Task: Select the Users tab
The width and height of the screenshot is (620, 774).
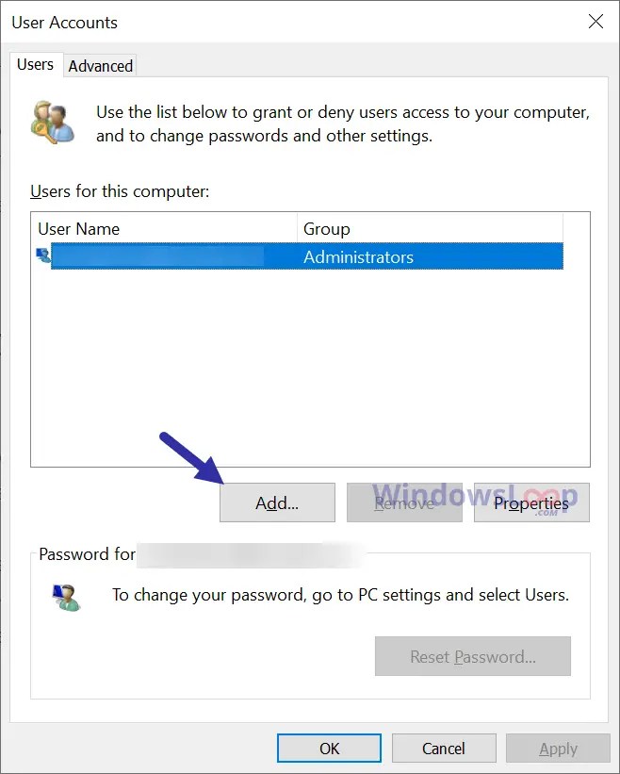Action: coord(36,64)
